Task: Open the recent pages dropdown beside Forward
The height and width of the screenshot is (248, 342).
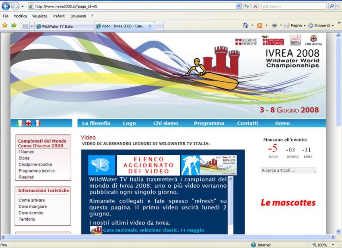Action: pyautogui.click(x=23, y=6)
